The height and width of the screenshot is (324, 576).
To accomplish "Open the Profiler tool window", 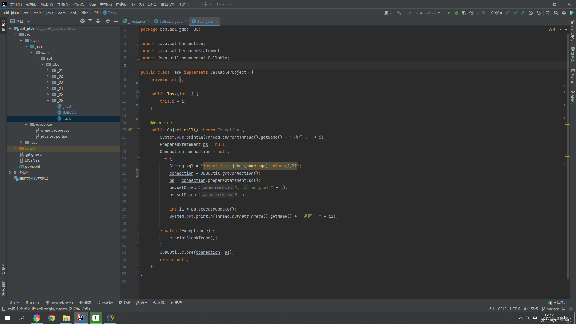I will click(x=105, y=303).
